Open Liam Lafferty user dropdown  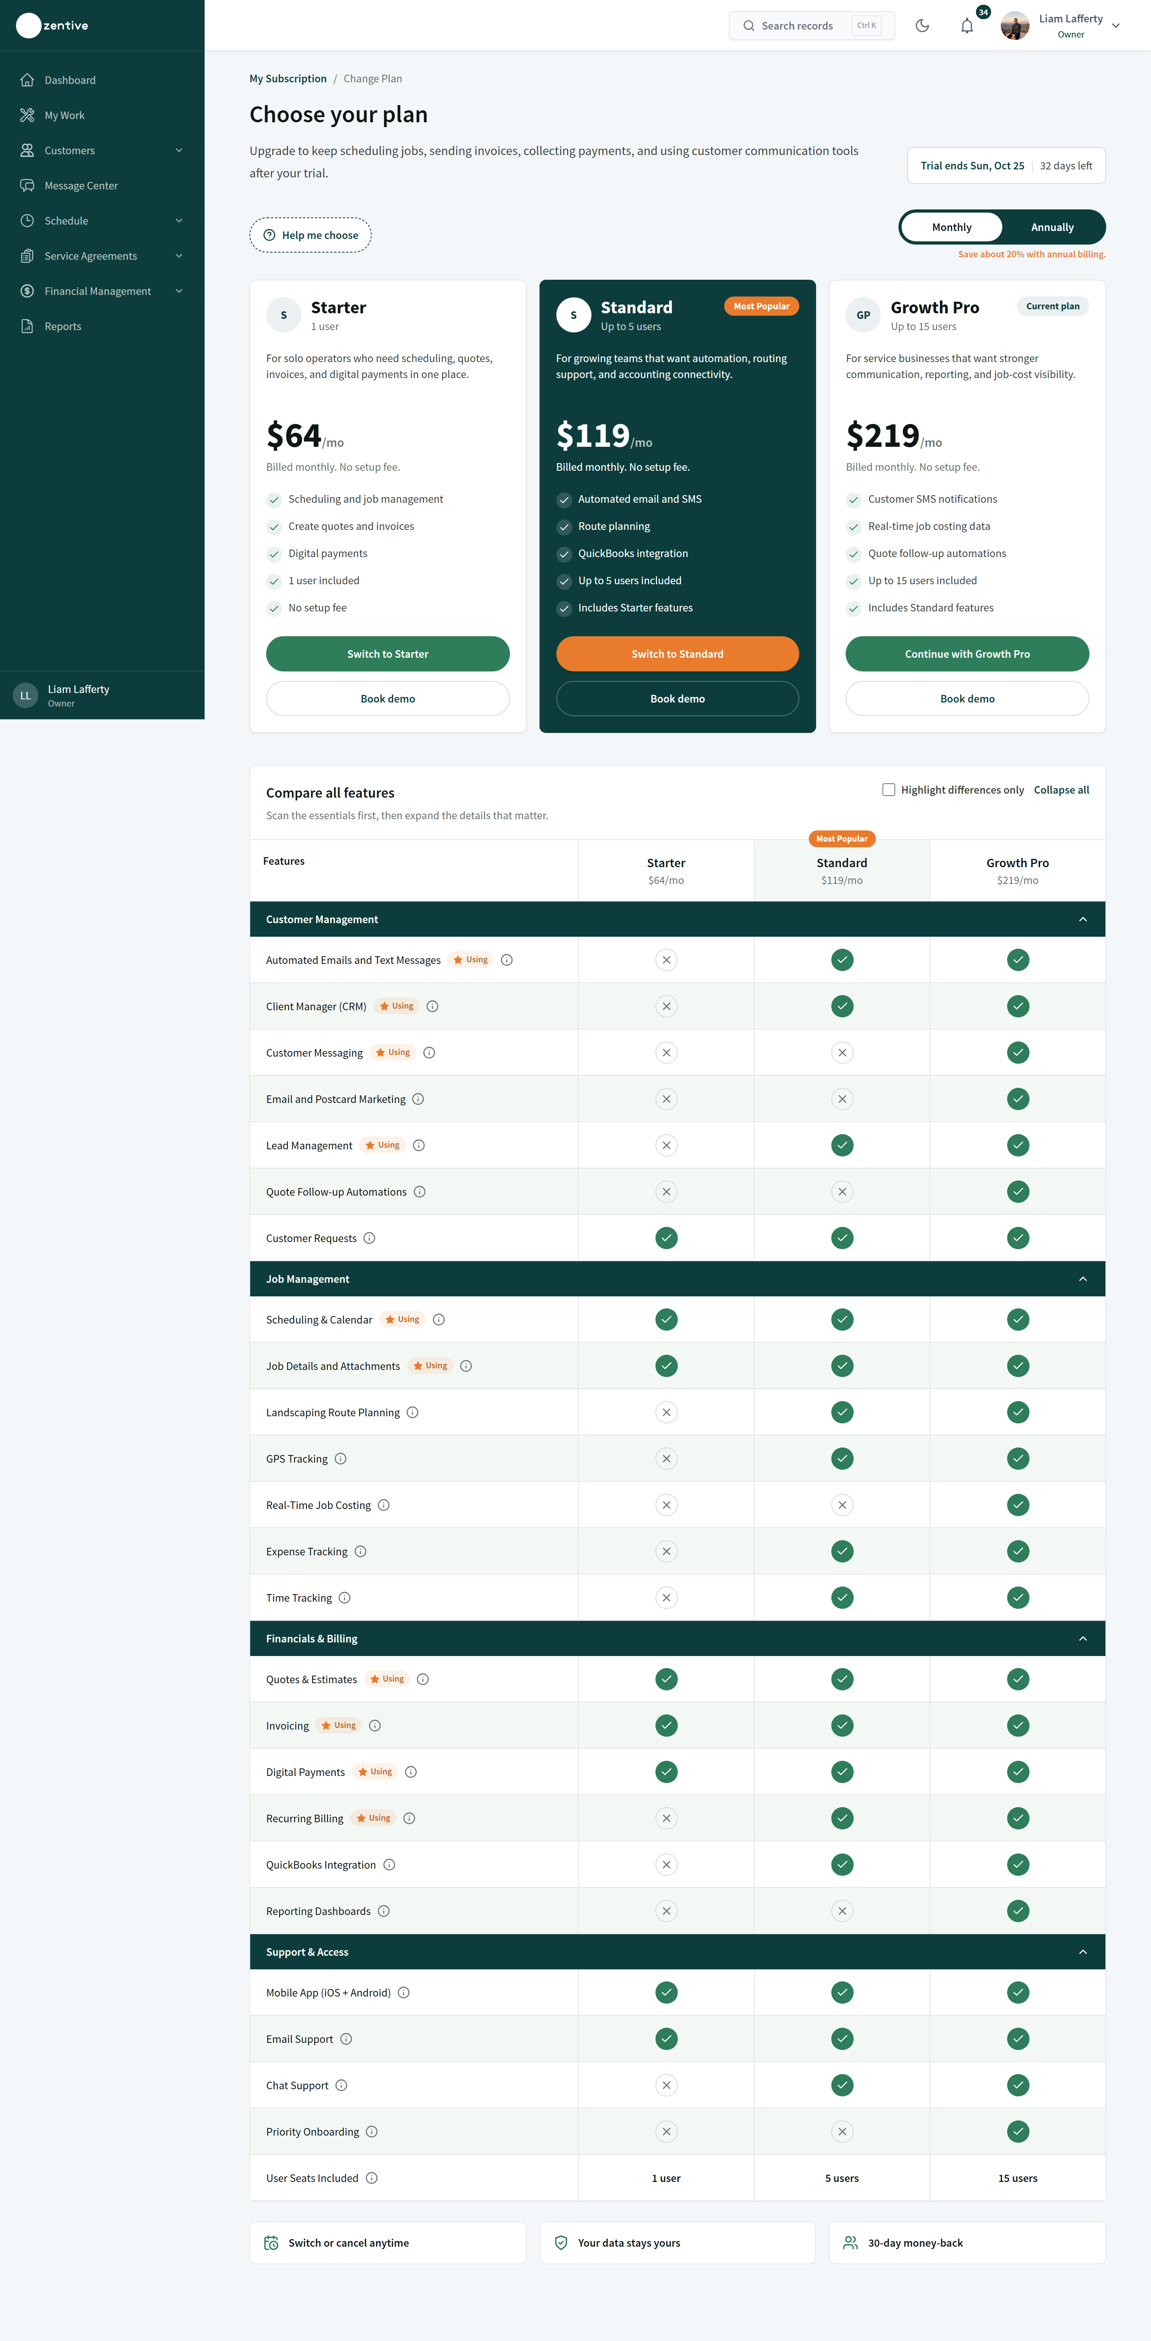1115,26
